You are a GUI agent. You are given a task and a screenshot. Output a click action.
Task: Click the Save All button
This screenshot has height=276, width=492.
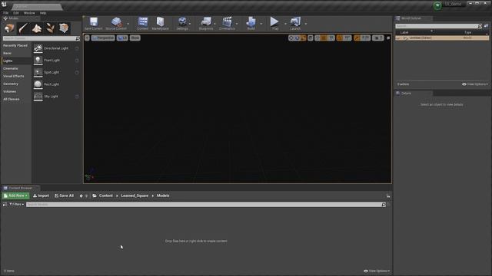(x=64, y=195)
